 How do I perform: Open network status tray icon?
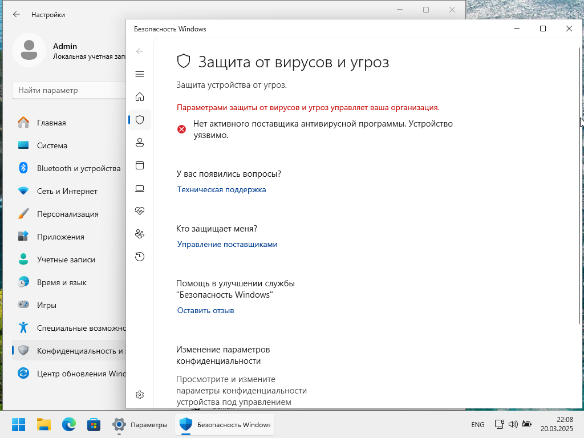coord(499,424)
